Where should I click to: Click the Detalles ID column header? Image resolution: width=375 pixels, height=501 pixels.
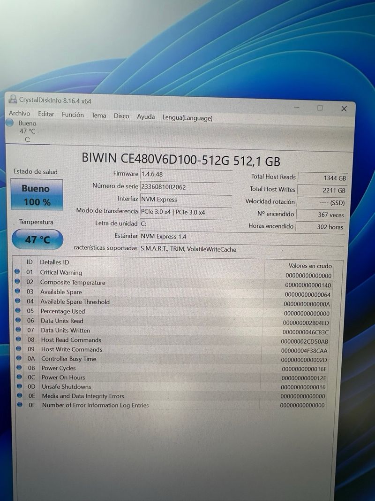[x=54, y=262]
